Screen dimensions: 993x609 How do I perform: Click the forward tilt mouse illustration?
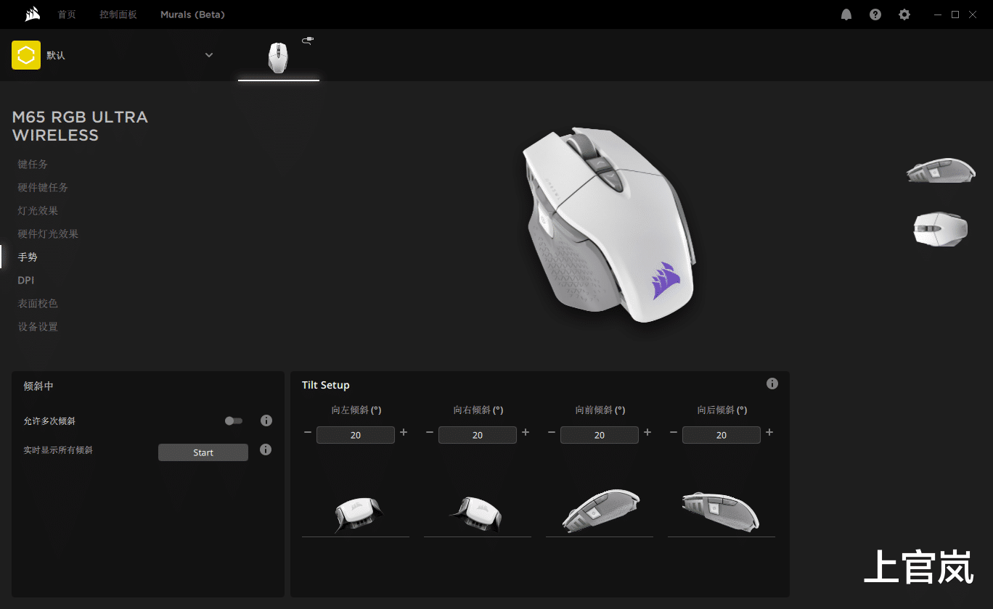tap(600, 511)
